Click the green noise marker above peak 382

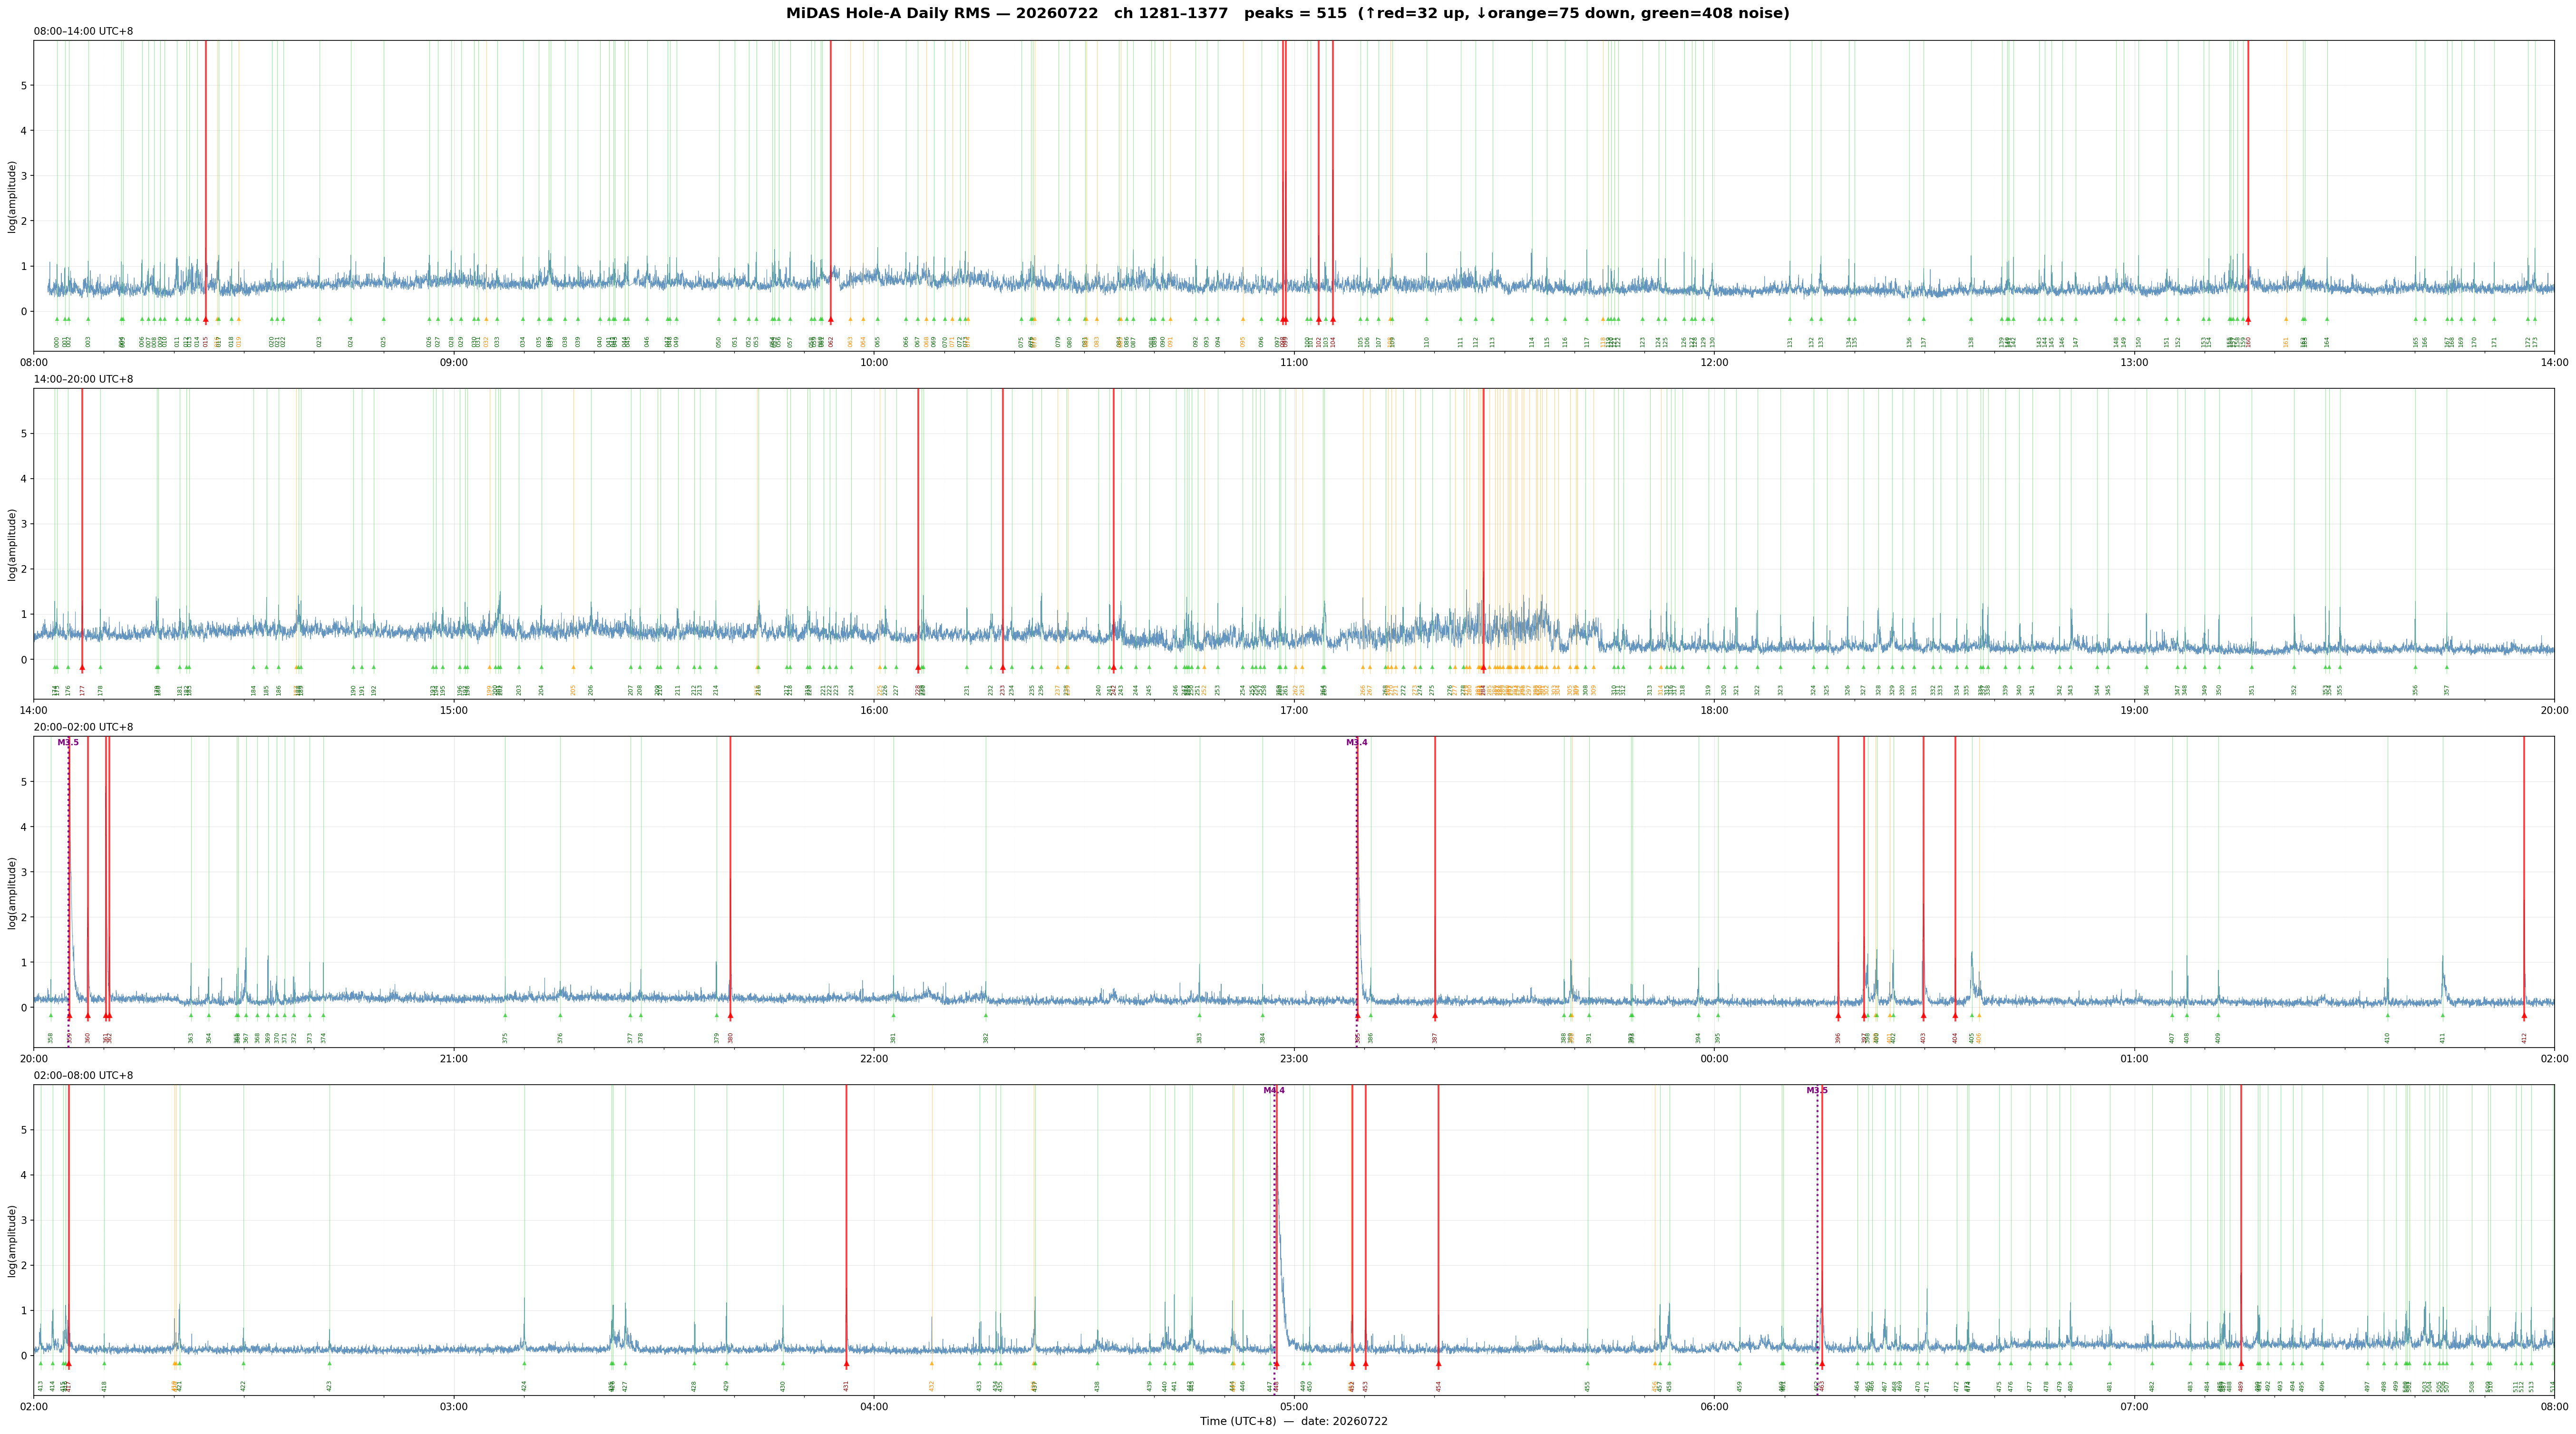(x=986, y=1015)
